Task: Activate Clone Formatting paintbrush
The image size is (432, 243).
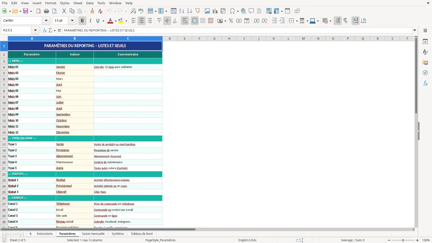Action: point(93,11)
